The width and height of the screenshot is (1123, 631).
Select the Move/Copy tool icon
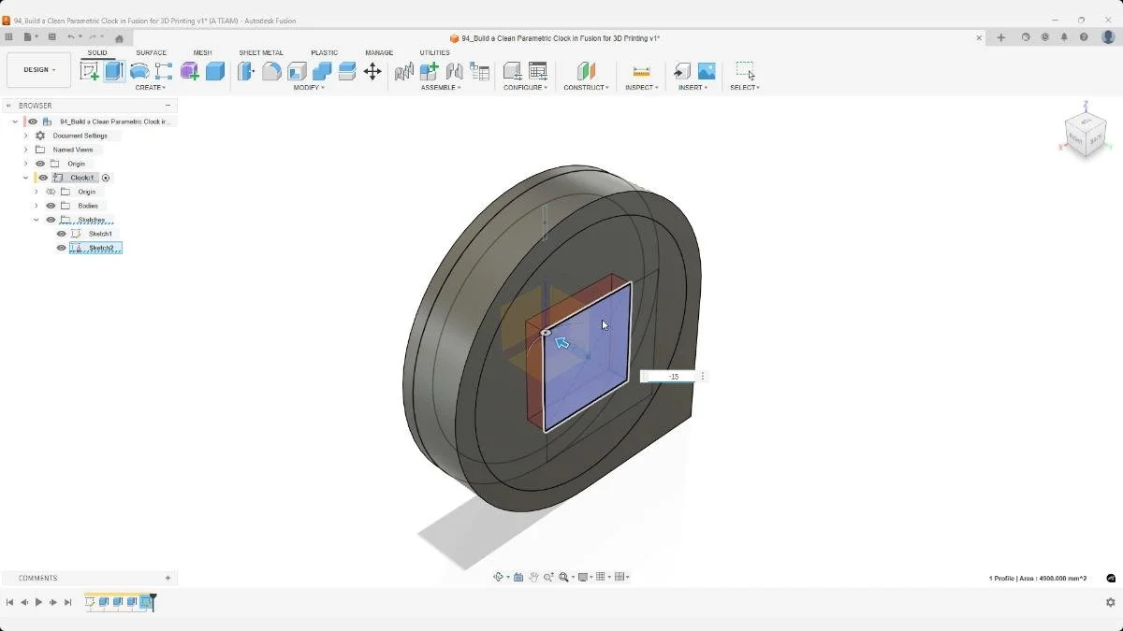[372, 71]
